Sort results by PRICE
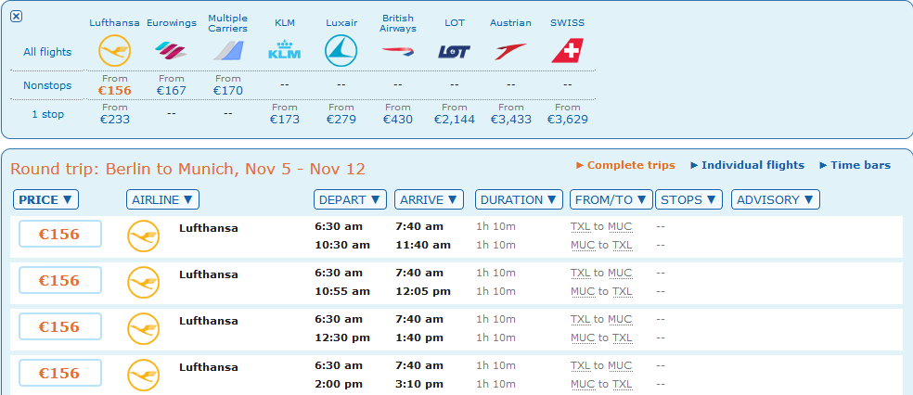Image resolution: width=913 pixels, height=395 pixels. pos(45,199)
